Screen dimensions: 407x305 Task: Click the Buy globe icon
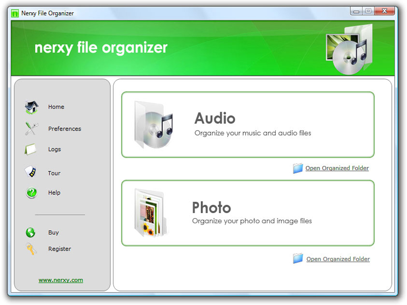[x=31, y=232]
